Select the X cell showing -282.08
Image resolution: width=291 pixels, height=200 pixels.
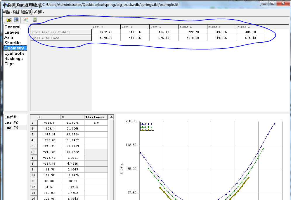pos(49,140)
